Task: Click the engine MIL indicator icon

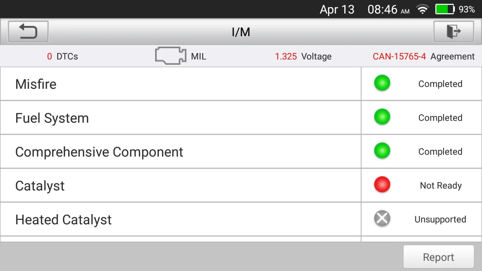Action: 171,56
